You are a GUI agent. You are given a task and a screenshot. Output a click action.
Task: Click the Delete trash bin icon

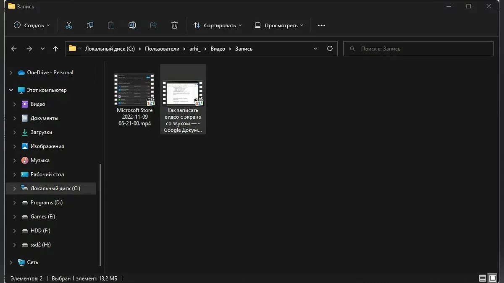coord(175,25)
